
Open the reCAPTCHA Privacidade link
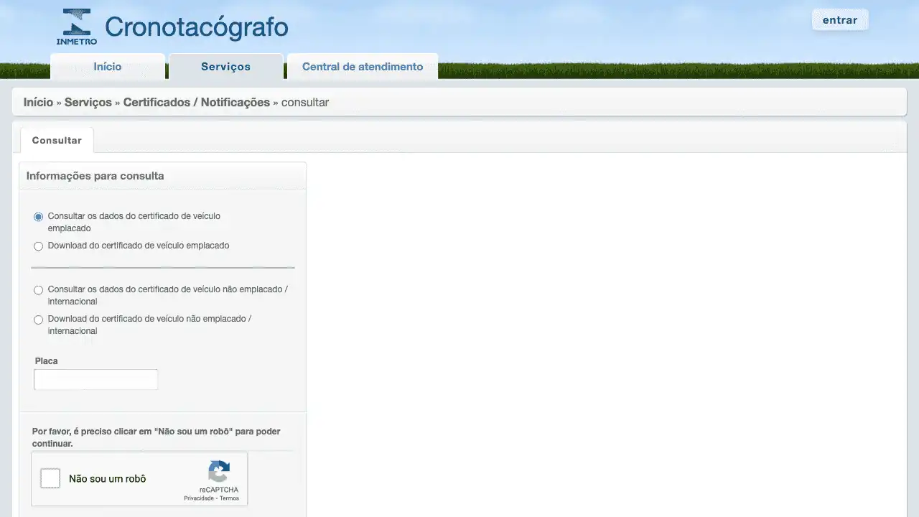coord(198,498)
